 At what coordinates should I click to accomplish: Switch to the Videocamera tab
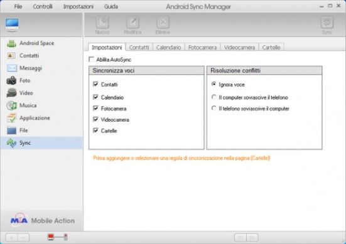tap(239, 48)
